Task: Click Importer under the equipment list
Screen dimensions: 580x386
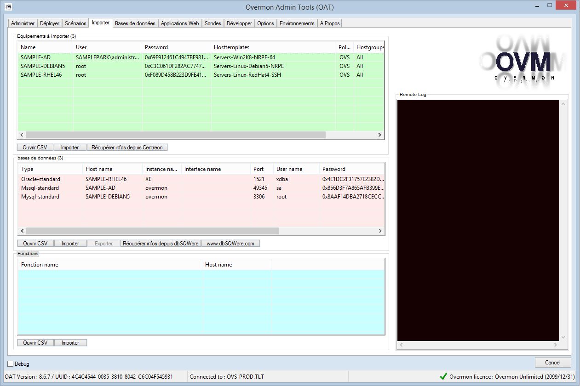Action: tap(70, 148)
